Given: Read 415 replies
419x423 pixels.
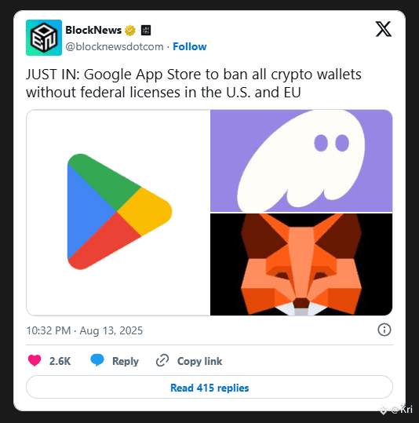Looking at the screenshot, I should [x=209, y=387].
